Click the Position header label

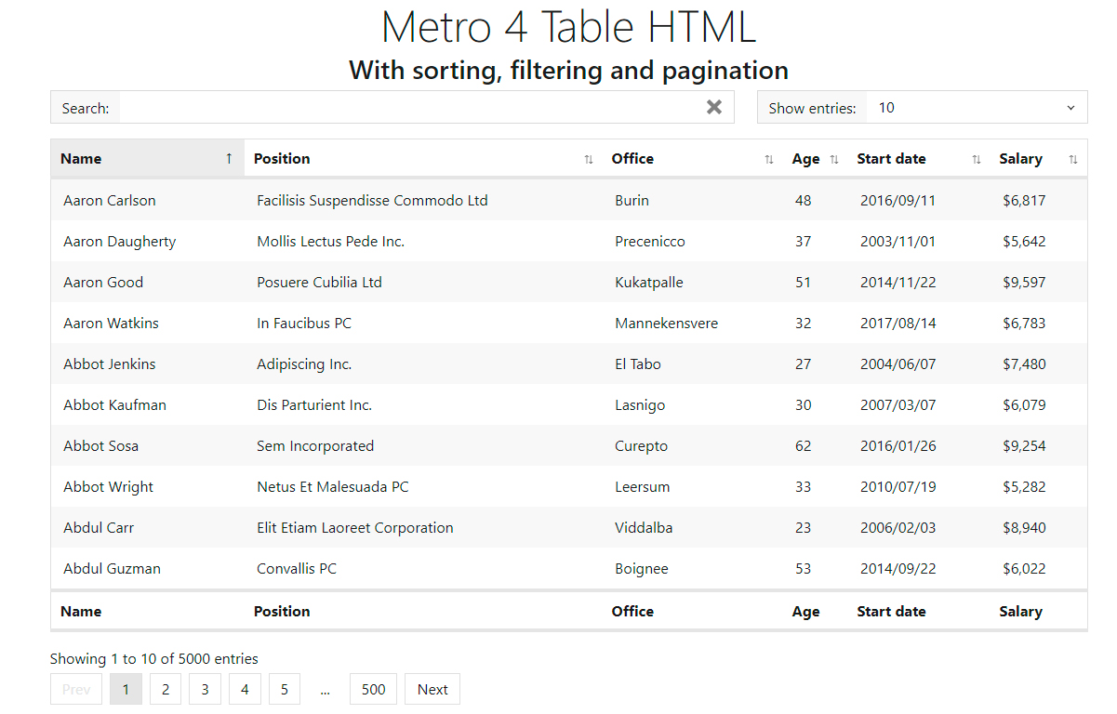(282, 159)
